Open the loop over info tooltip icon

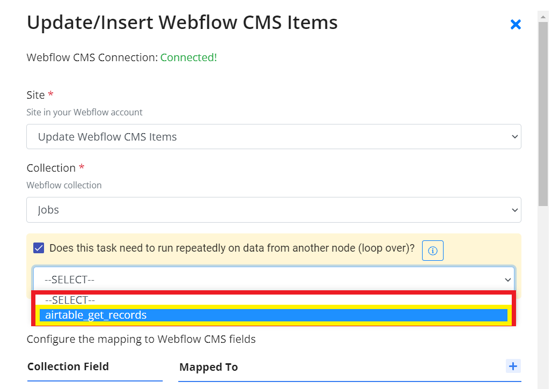pos(432,251)
